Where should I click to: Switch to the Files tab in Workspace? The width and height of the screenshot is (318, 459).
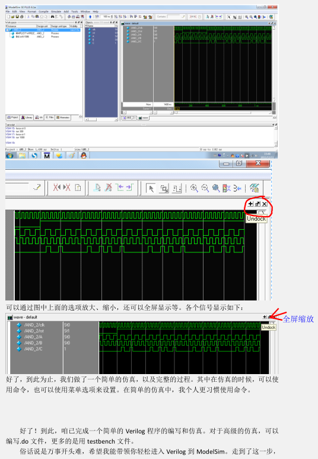[x=49, y=118]
